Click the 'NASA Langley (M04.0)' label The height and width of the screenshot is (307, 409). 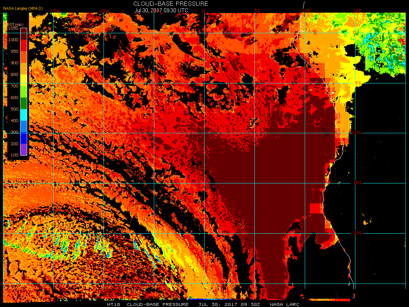tap(23, 8)
